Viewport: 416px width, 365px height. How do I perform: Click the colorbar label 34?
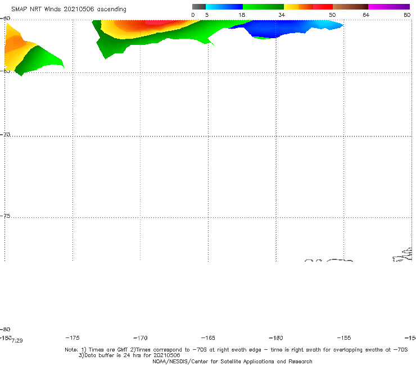pyautogui.click(x=282, y=15)
